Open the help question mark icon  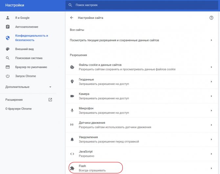[211, 18]
